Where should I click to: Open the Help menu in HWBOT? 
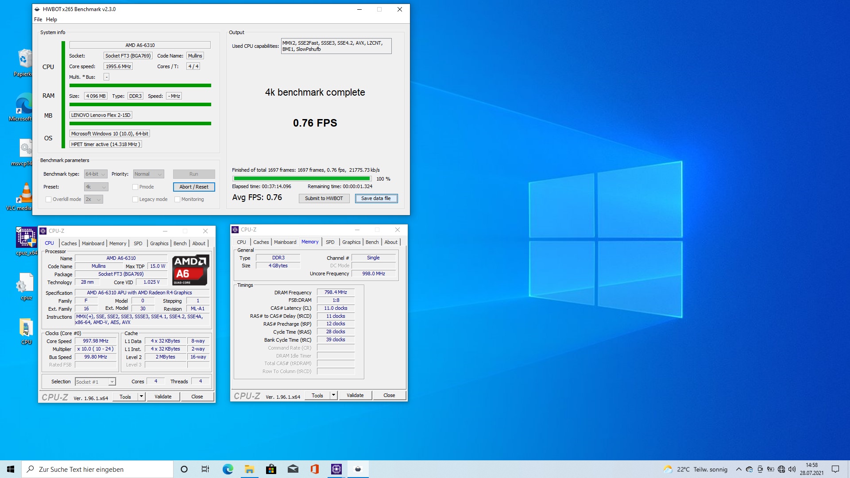51,19
